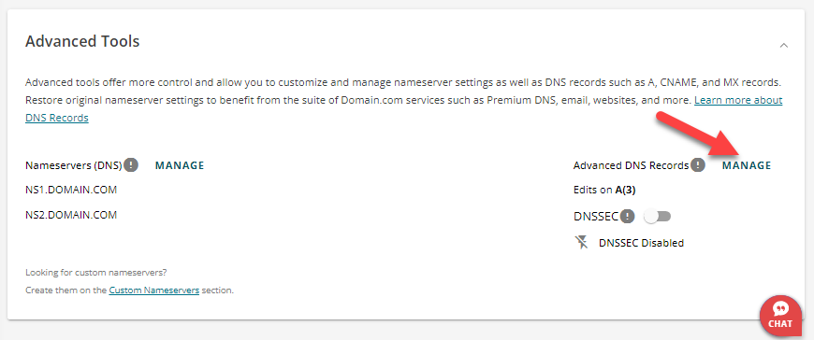Click the Nameservers (DNS) label text
Viewport: 814px width, 340px height.
[x=74, y=165]
